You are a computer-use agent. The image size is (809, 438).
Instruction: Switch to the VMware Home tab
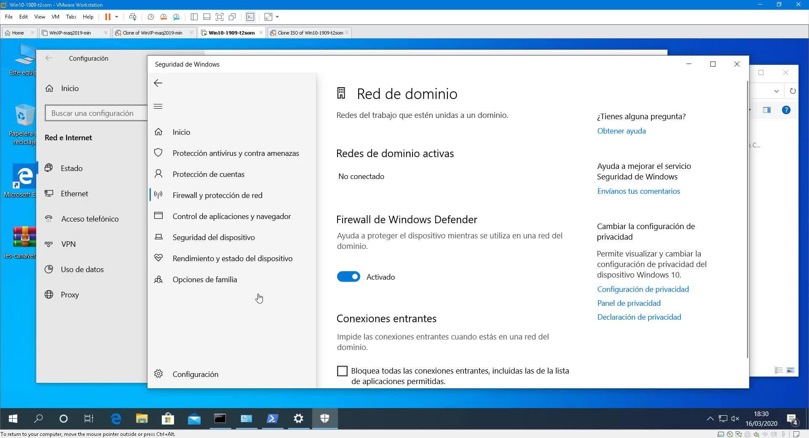[x=19, y=33]
